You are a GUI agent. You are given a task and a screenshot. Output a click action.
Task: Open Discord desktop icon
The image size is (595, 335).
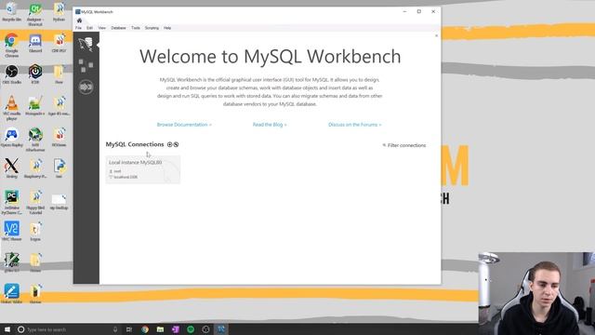[x=35, y=43]
